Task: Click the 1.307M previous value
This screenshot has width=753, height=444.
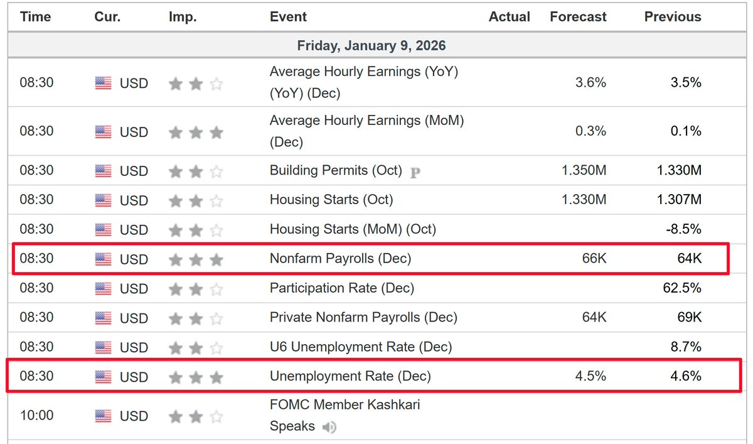Action: pyautogui.click(x=679, y=200)
